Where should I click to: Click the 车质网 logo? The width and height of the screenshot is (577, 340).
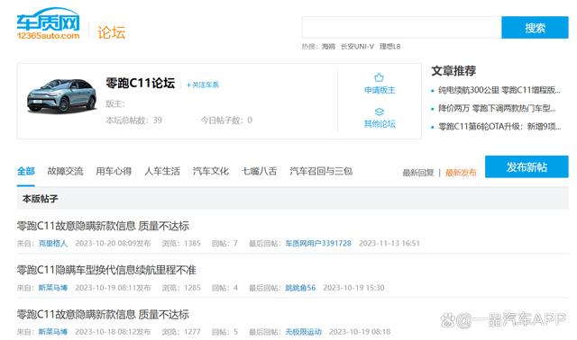pyautogui.click(x=48, y=24)
